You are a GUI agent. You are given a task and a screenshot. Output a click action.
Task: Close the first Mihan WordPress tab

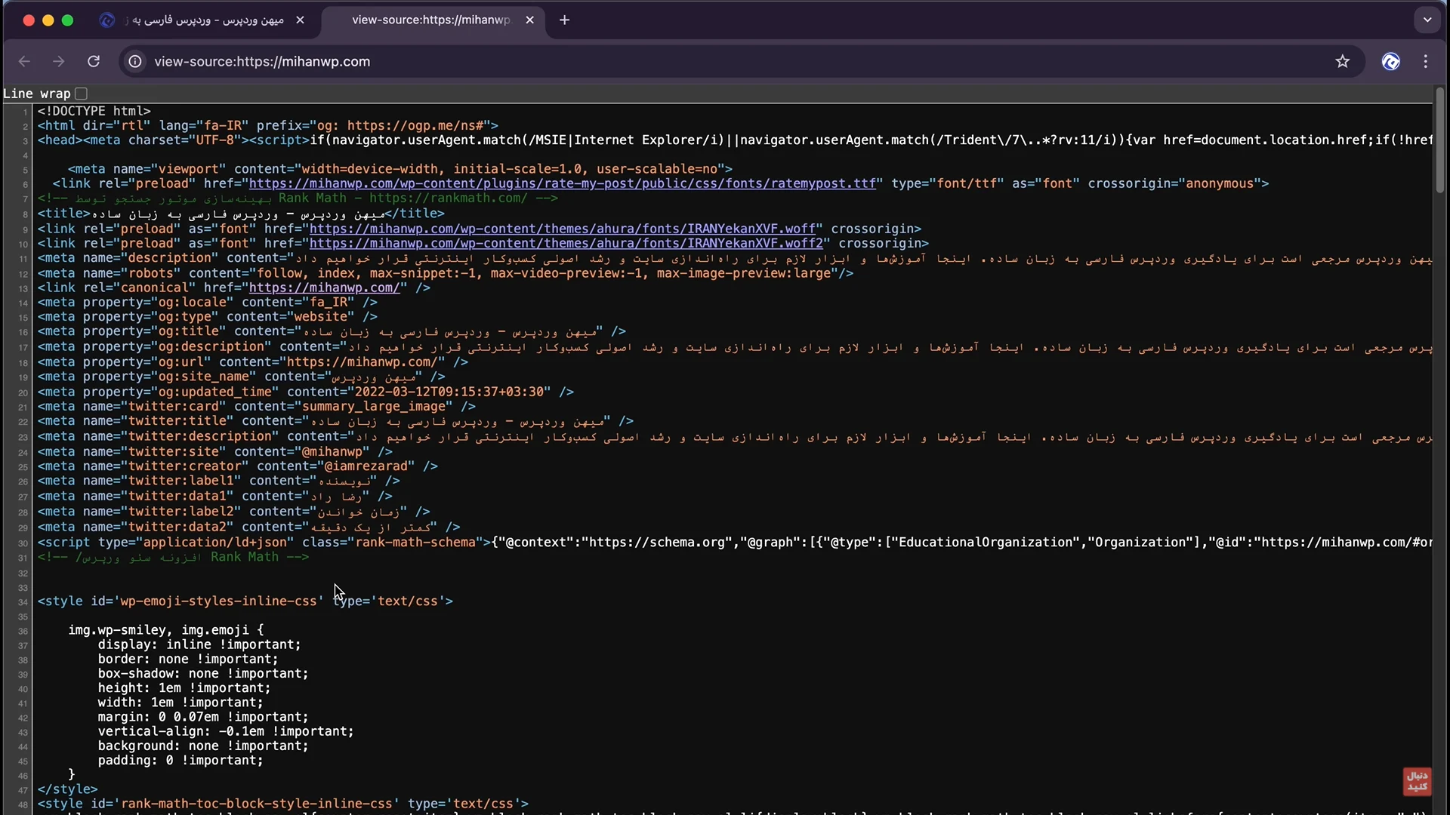pos(300,20)
